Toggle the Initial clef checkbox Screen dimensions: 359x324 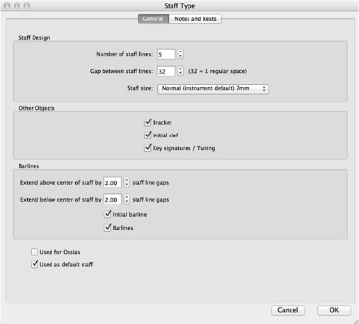point(147,135)
